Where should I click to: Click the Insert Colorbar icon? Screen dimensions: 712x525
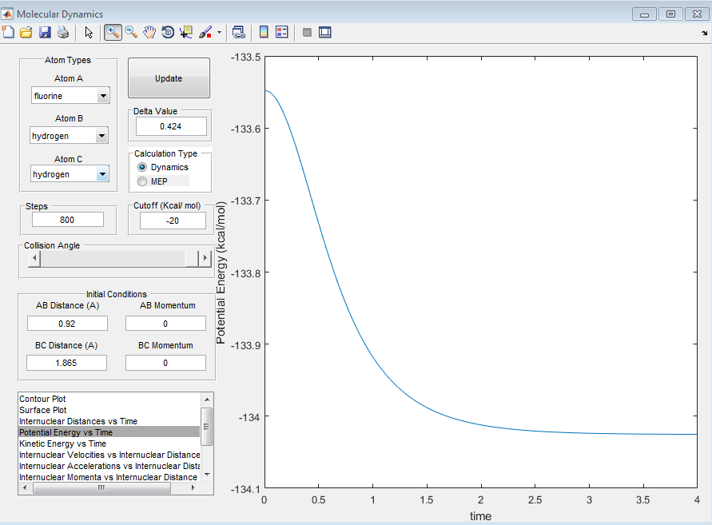pyautogui.click(x=263, y=32)
